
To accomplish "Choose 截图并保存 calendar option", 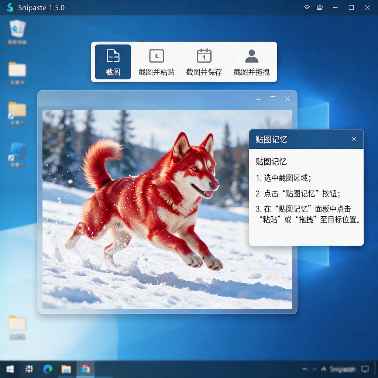I will pyautogui.click(x=204, y=62).
